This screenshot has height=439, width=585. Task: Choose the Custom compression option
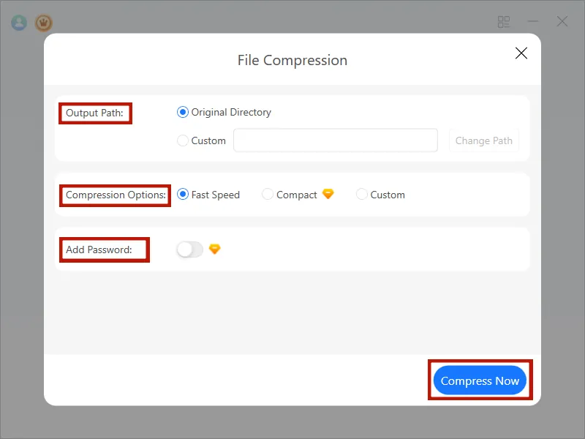coord(361,194)
